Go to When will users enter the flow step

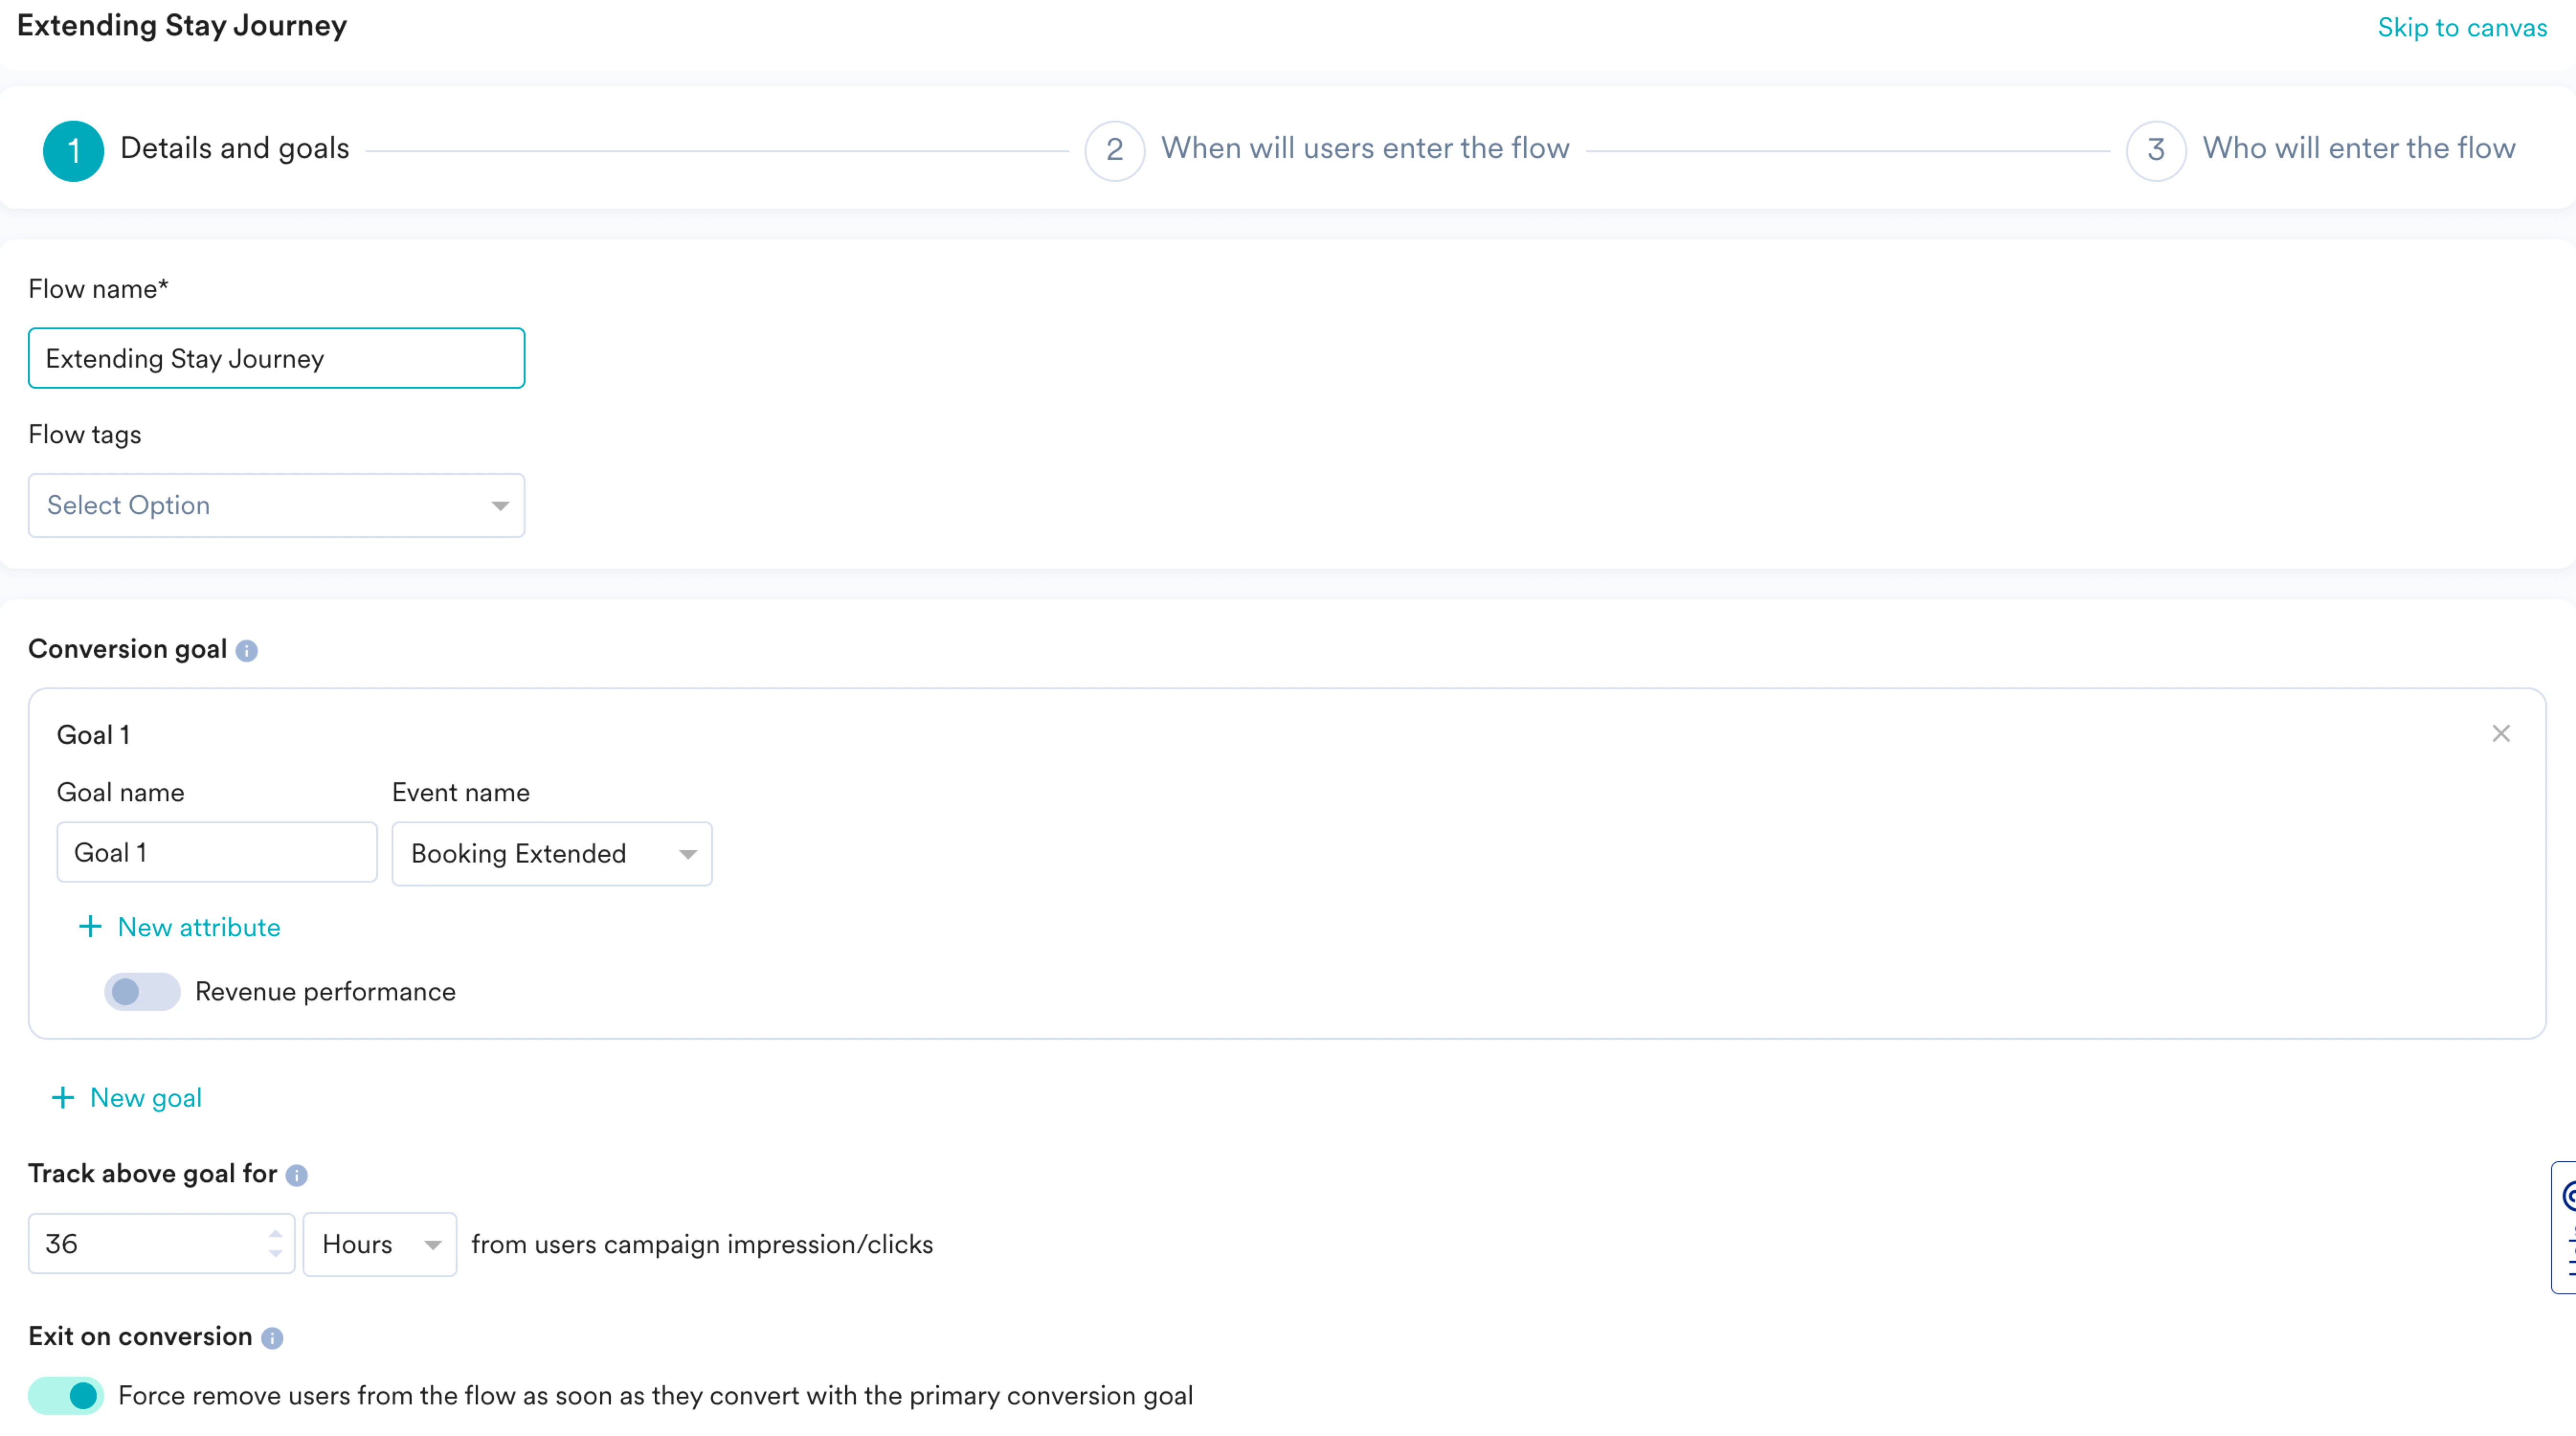(1364, 149)
